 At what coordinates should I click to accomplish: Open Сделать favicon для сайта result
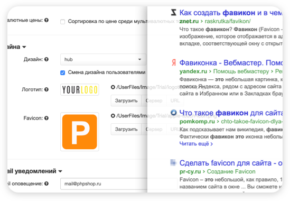point(231,163)
